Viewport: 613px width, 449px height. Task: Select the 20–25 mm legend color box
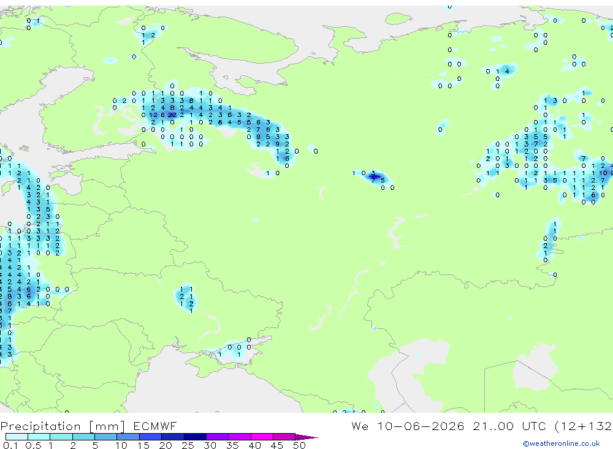[173, 437]
